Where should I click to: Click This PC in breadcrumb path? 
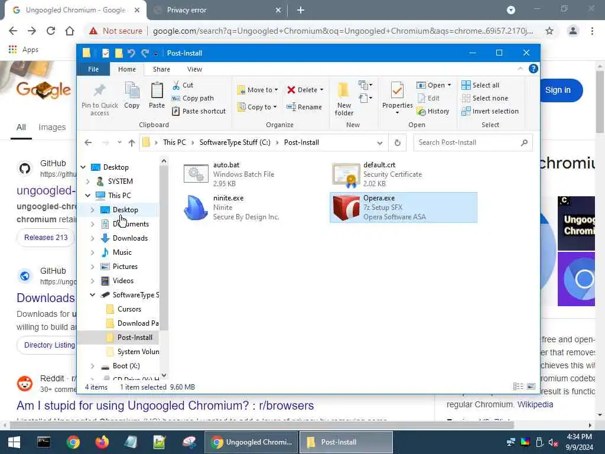point(174,142)
